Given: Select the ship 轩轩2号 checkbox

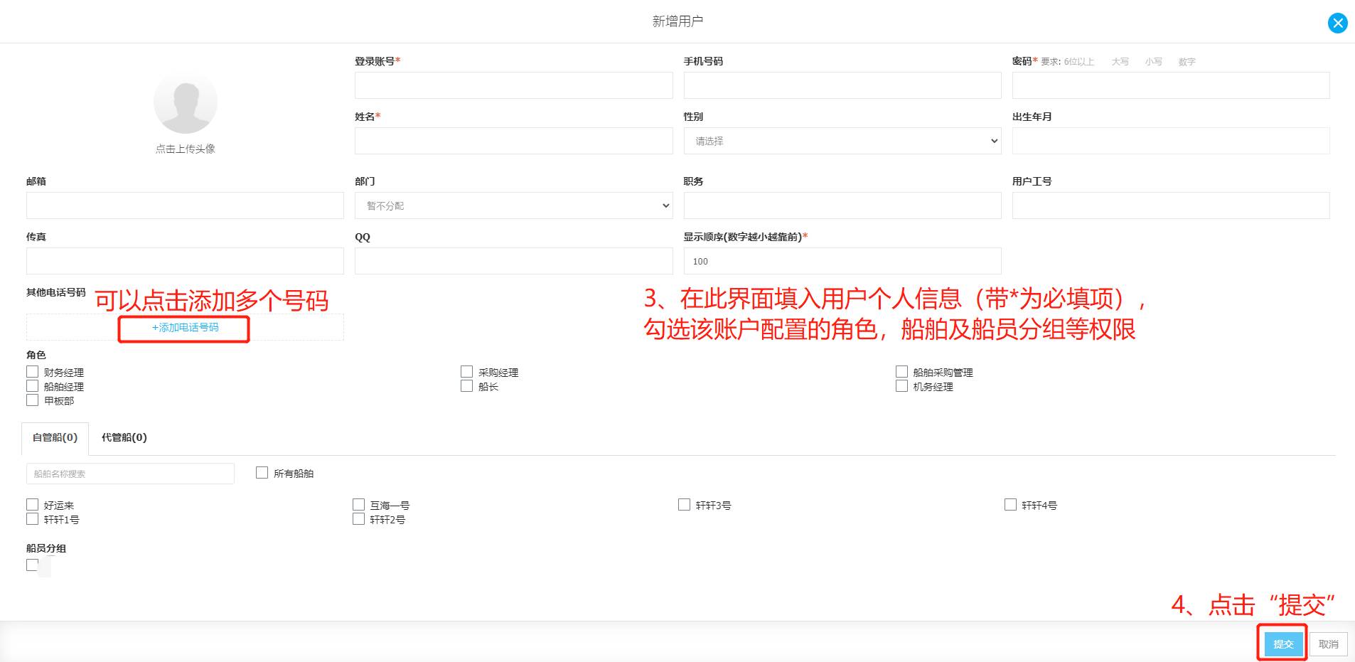Looking at the screenshot, I should tap(358, 519).
